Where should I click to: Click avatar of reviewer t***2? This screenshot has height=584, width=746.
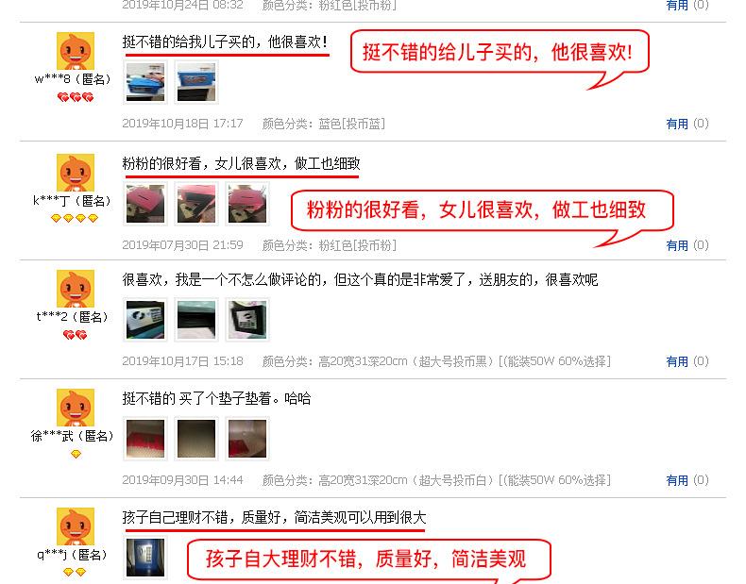pyautogui.click(x=76, y=289)
